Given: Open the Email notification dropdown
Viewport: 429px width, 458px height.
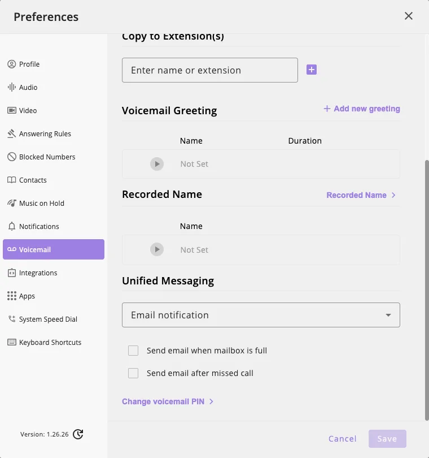Looking at the screenshot, I should pos(261,315).
